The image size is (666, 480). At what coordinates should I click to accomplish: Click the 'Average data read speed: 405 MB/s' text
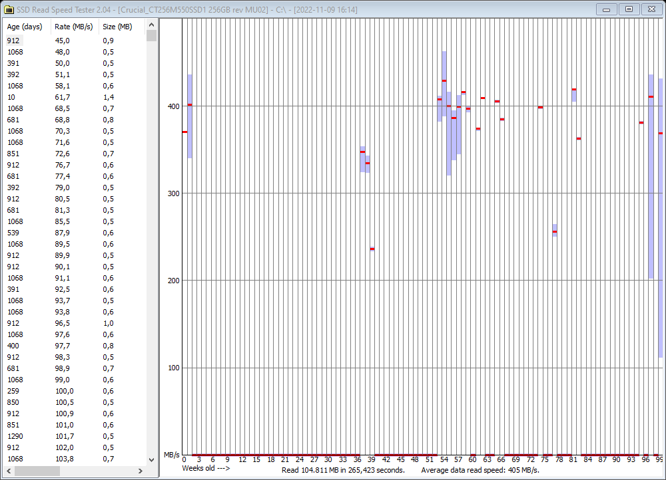click(x=480, y=470)
